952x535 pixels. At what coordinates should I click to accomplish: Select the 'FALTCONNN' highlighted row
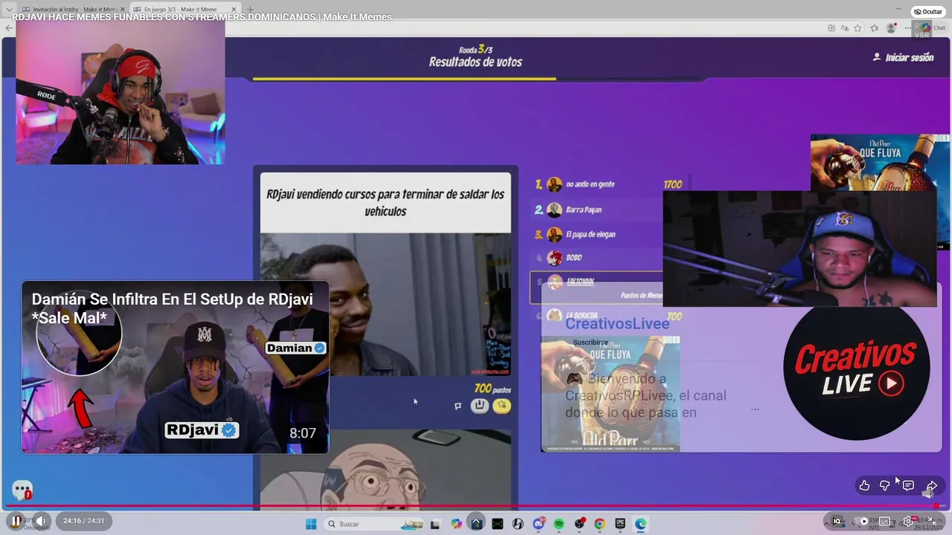596,287
